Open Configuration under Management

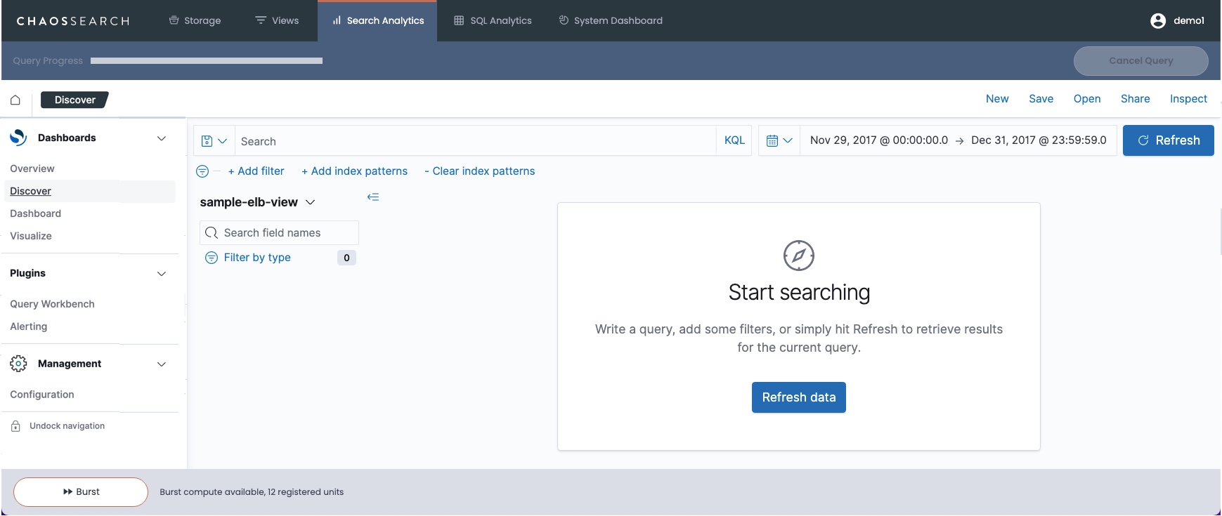click(x=42, y=395)
